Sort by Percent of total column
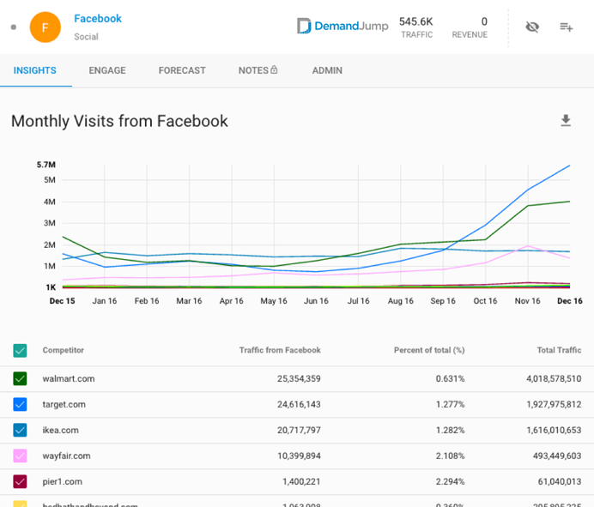The image size is (594, 507). coord(429,350)
